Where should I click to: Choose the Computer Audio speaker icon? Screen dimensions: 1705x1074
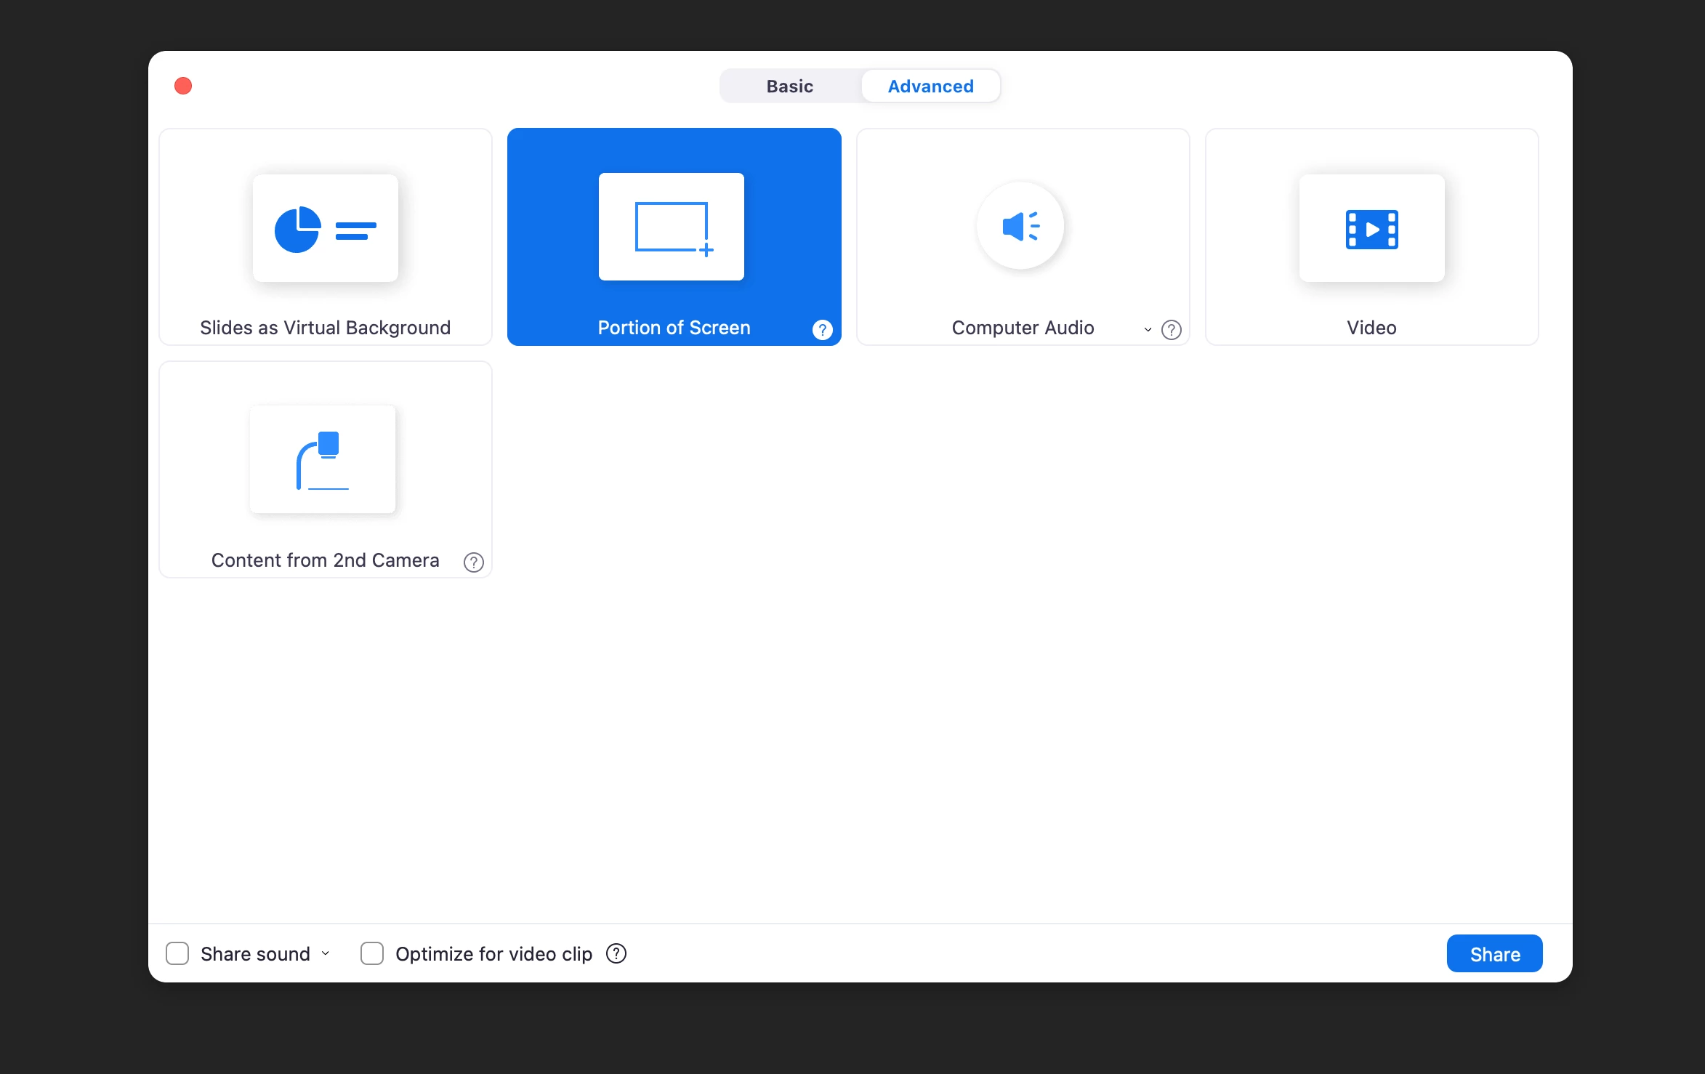click(1020, 226)
